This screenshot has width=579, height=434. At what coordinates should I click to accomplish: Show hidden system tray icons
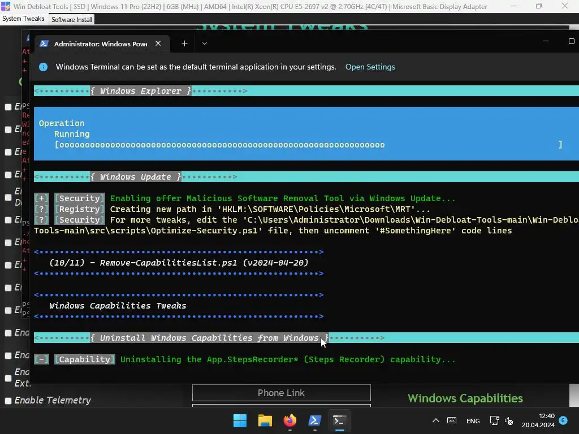click(436, 420)
